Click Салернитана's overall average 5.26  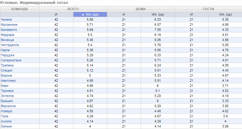[x=90, y=60]
